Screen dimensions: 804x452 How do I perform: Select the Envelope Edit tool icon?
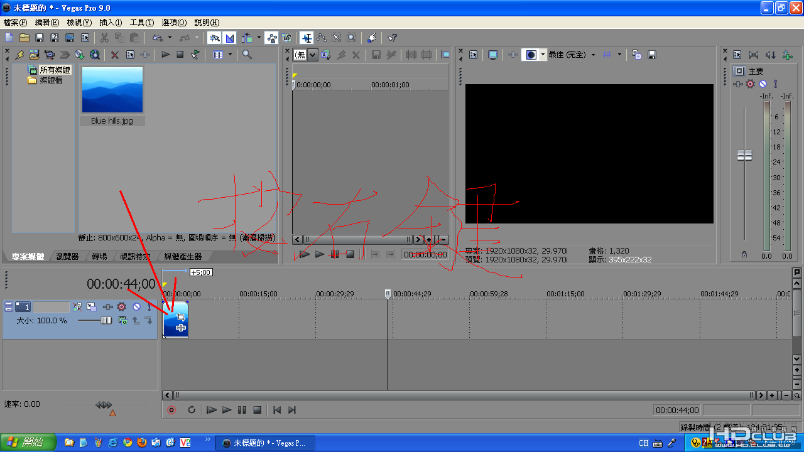click(x=321, y=38)
